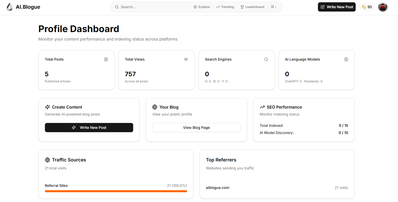Click the Total Views value 757

(130, 74)
